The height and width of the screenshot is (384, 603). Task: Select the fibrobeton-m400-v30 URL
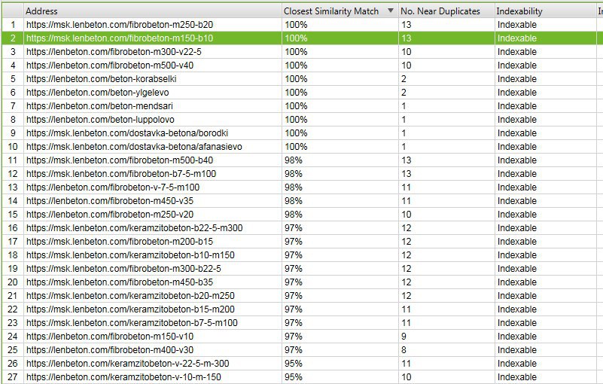coord(110,350)
